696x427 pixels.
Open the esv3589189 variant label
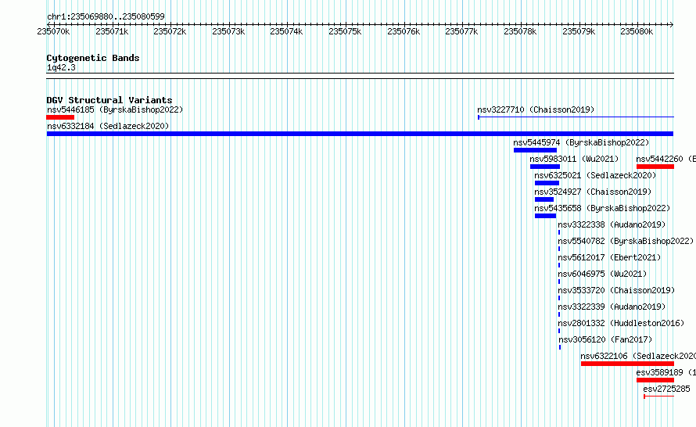click(666, 372)
